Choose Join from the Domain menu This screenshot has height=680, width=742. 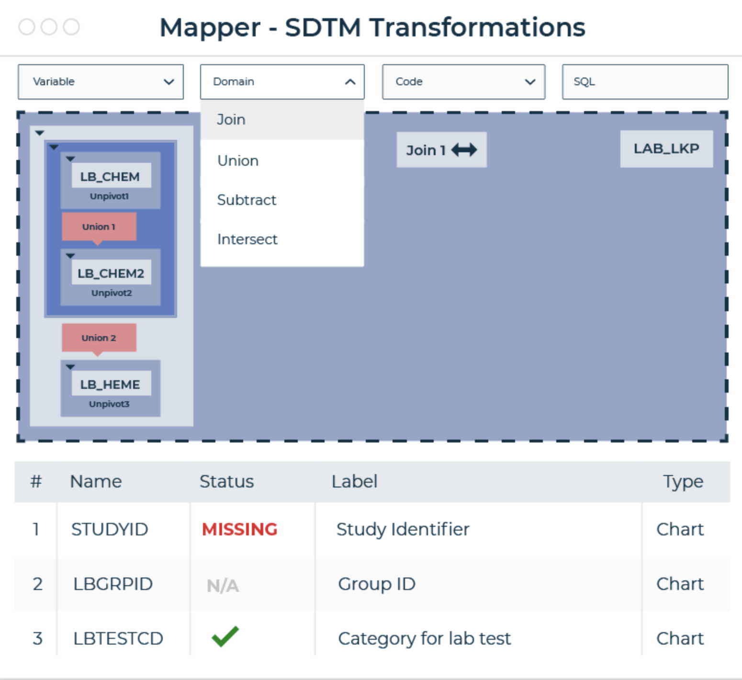click(x=231, y=120)
